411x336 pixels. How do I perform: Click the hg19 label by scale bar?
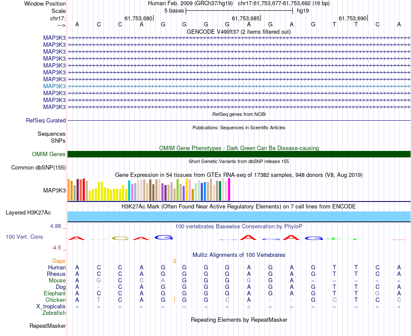(303, 11)
